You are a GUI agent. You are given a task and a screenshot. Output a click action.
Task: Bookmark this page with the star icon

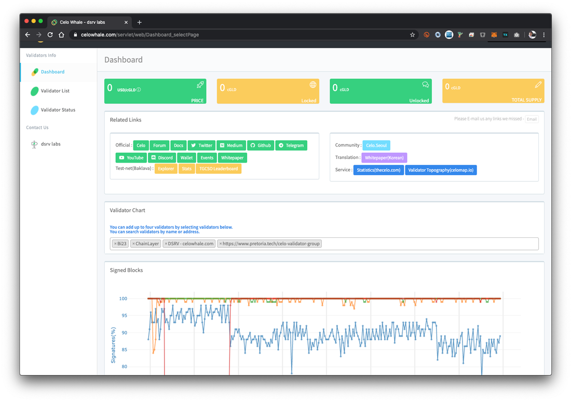[412, 35]
